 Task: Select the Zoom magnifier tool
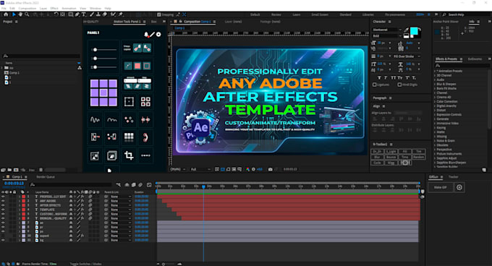tap(27, 14)
